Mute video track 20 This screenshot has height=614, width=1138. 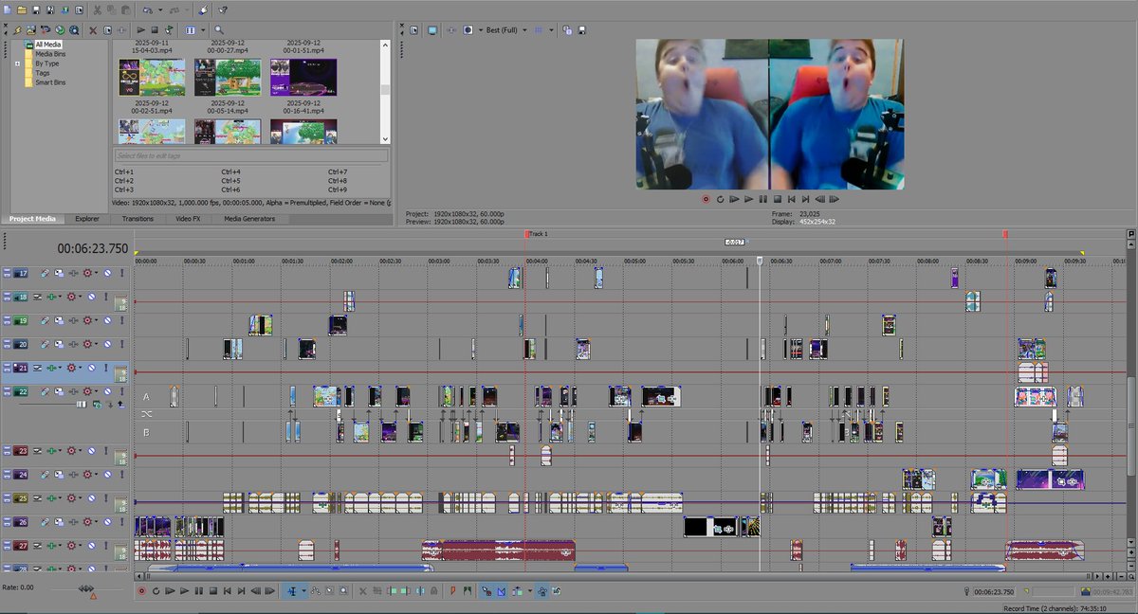tap(107, 344)
